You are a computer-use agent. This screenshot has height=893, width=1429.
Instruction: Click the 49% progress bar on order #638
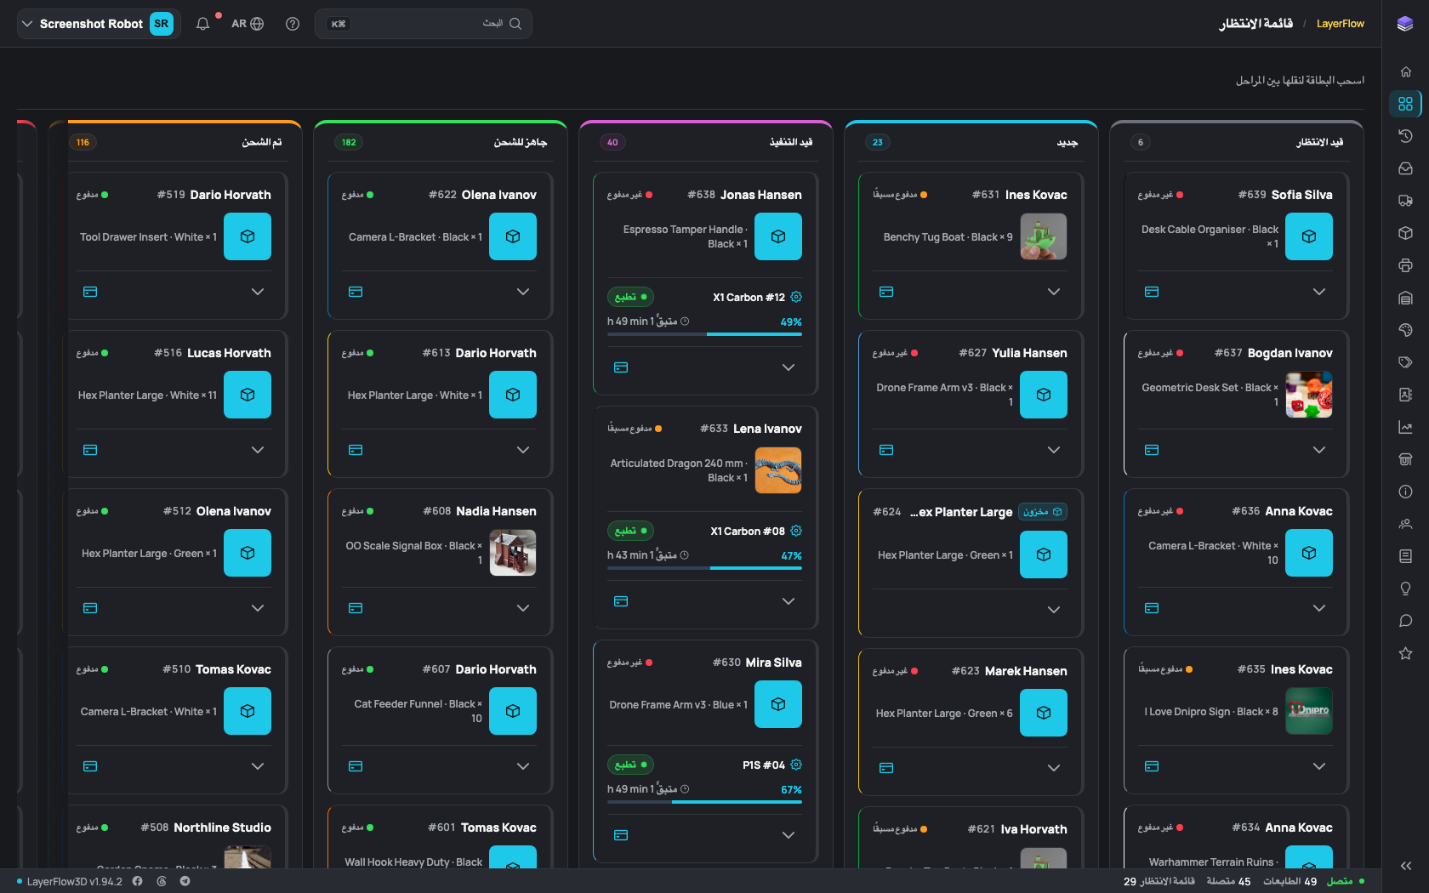point(704,334)
